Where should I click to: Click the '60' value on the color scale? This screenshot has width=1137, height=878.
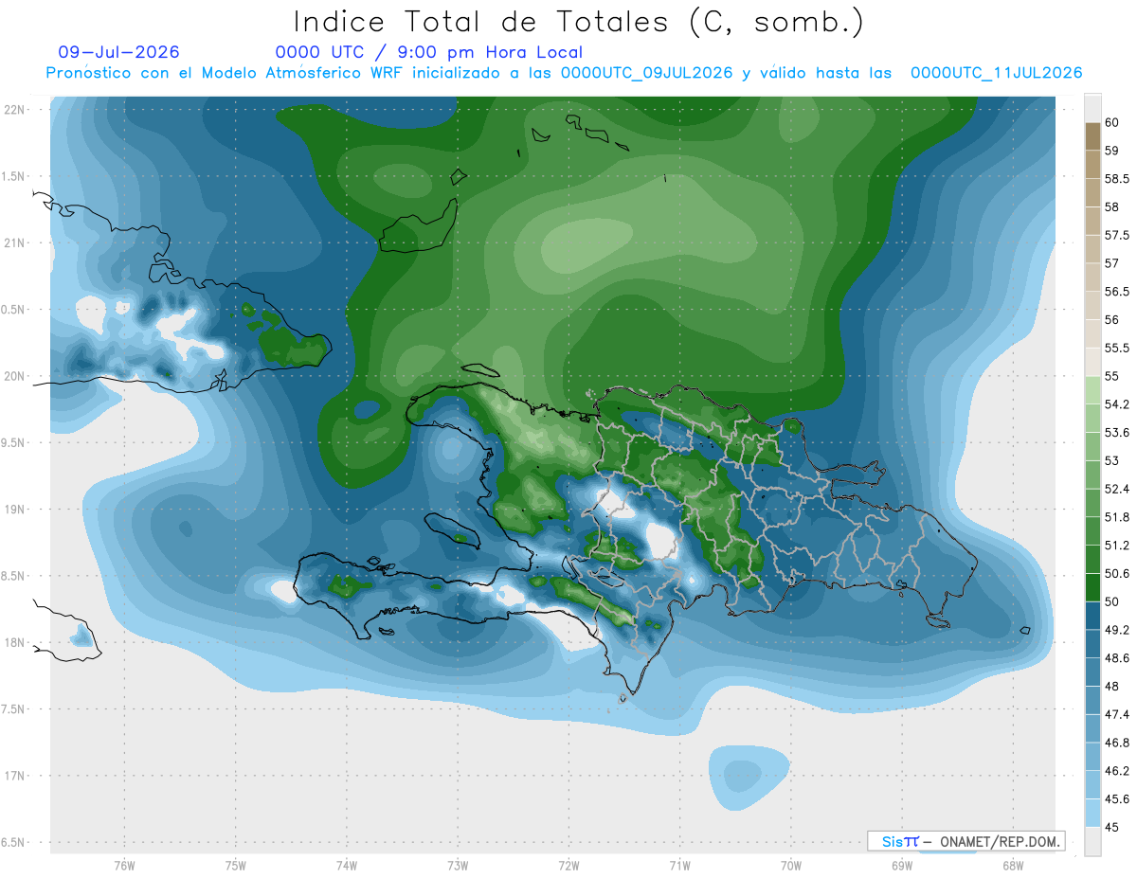(x=1112, y=122)
